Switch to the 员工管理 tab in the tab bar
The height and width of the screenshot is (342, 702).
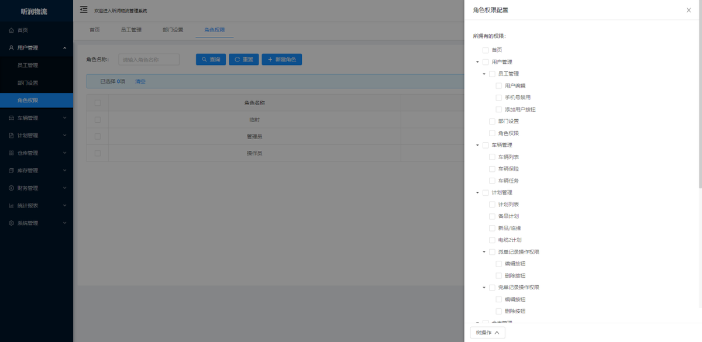pyautogui.click(x=131, y=30)
